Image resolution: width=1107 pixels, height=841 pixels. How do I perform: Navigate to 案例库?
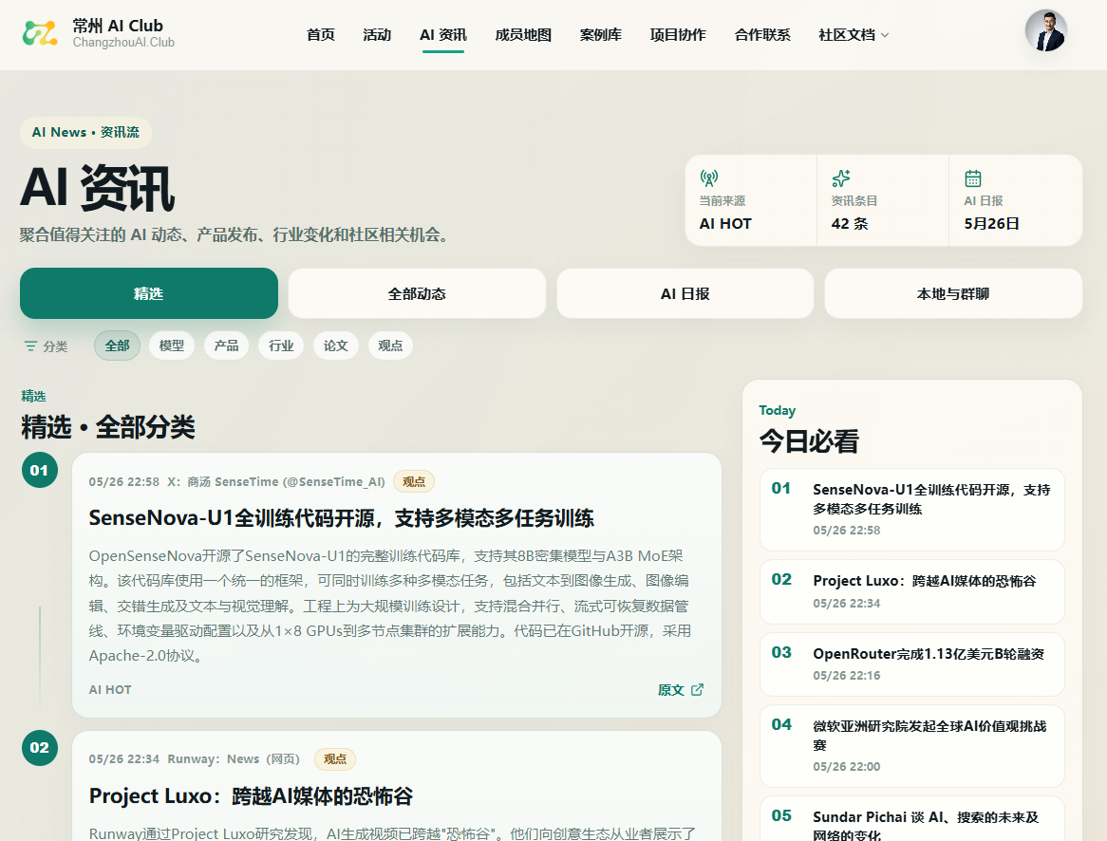point(601,34)
